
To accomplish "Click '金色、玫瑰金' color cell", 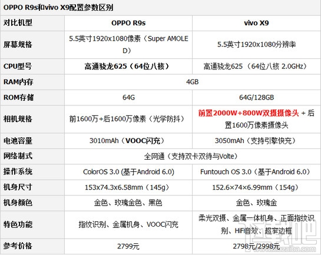I will point(256,203).
